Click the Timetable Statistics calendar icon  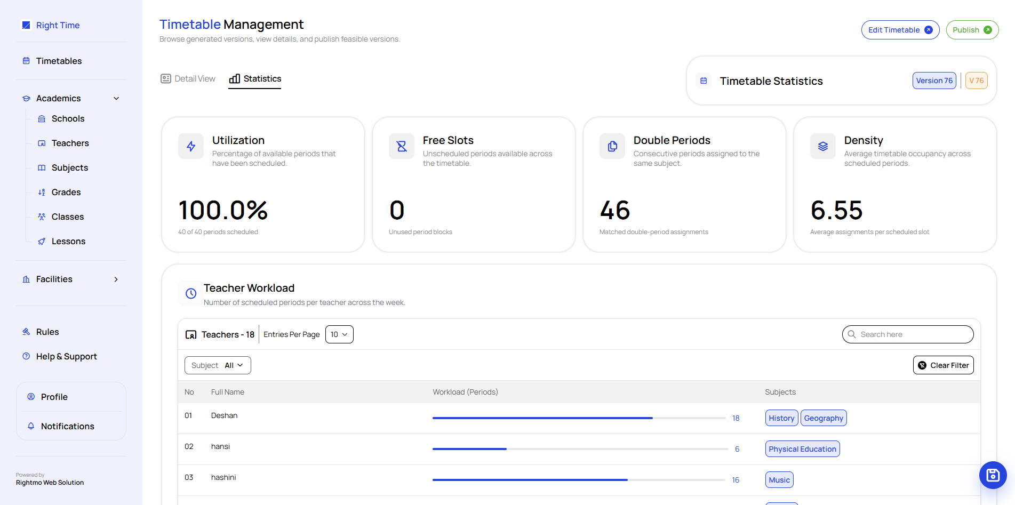point(704,81)
